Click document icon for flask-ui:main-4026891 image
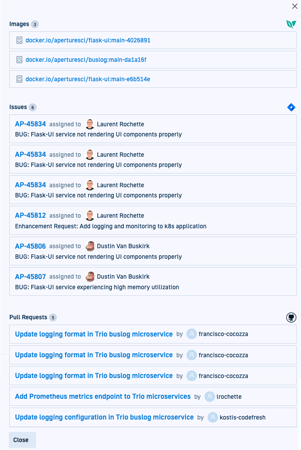Viewport: 301px width, 450px height. click(x=19, y=40)
